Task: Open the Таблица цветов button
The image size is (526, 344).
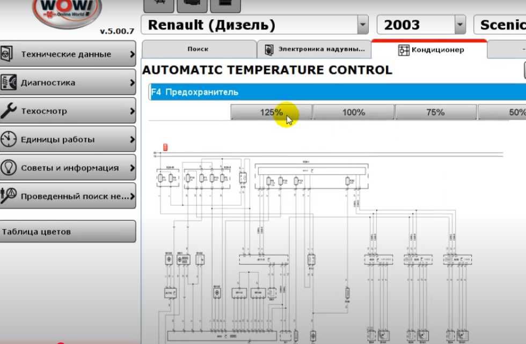Action: click(68, 231)
